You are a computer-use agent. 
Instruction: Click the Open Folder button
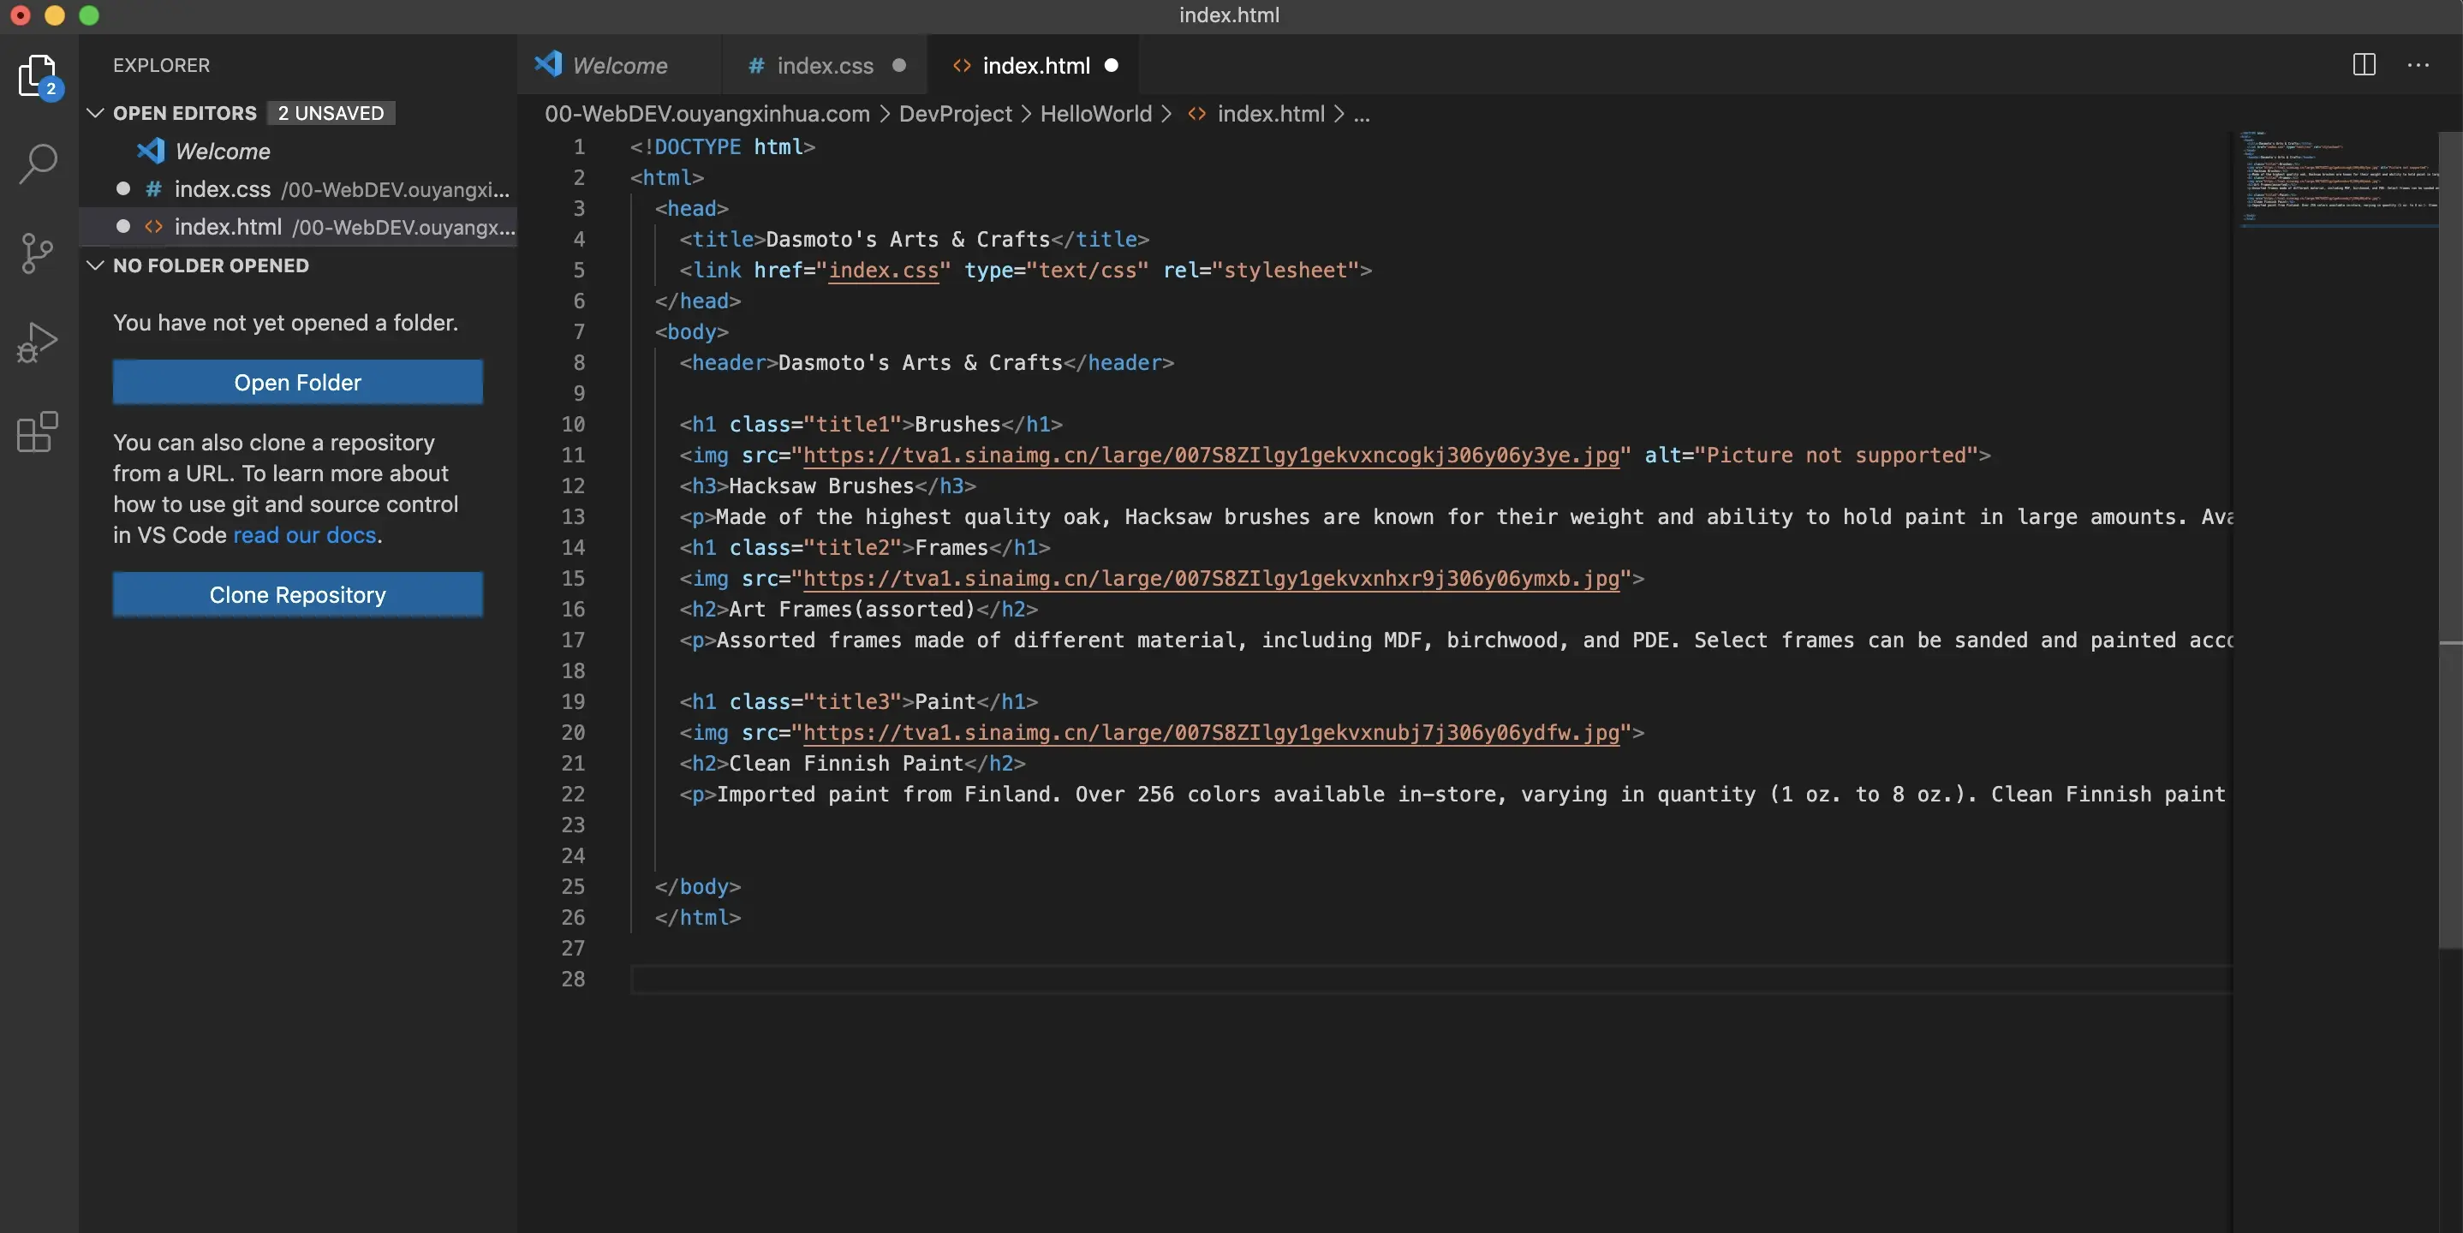point(297,383)
